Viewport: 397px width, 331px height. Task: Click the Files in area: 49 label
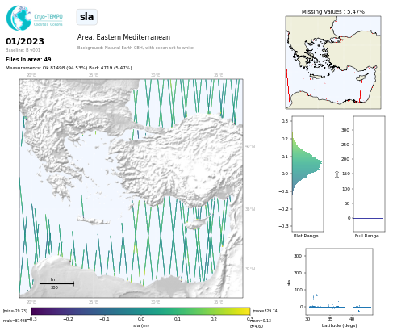pyautogui.click(x=28, y=59)
